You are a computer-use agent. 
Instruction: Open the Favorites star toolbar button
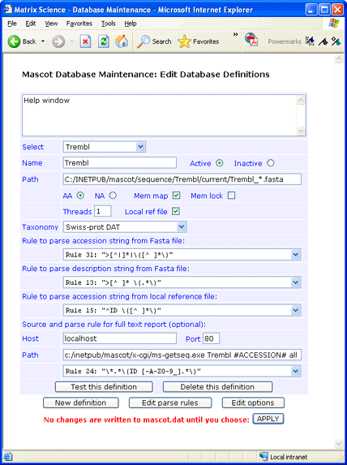click(x=199, y=41)
